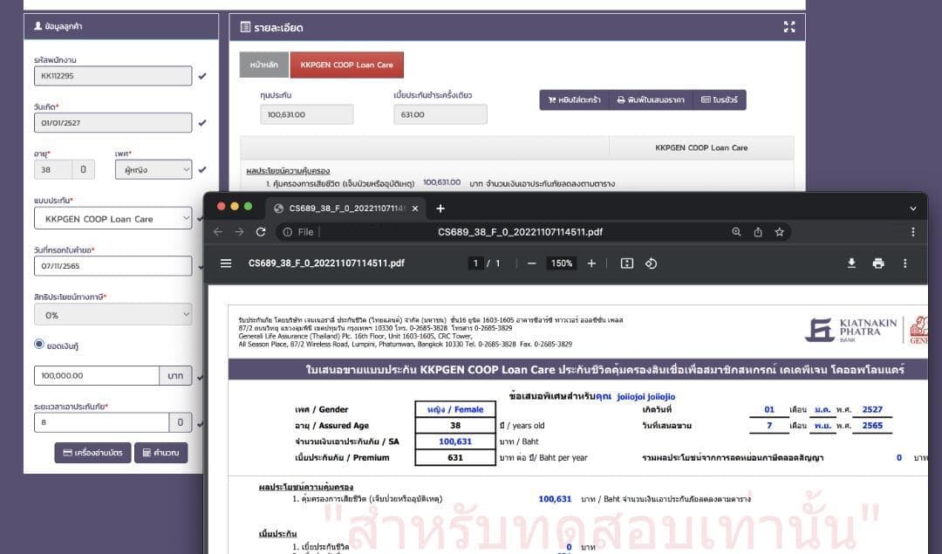The width and height of the screenshot is (942, 554).
Task: Click the fit to page icon
Action: [x=626, y=263]
